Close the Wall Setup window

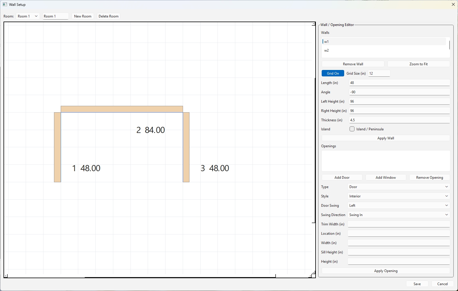(453, 4)
